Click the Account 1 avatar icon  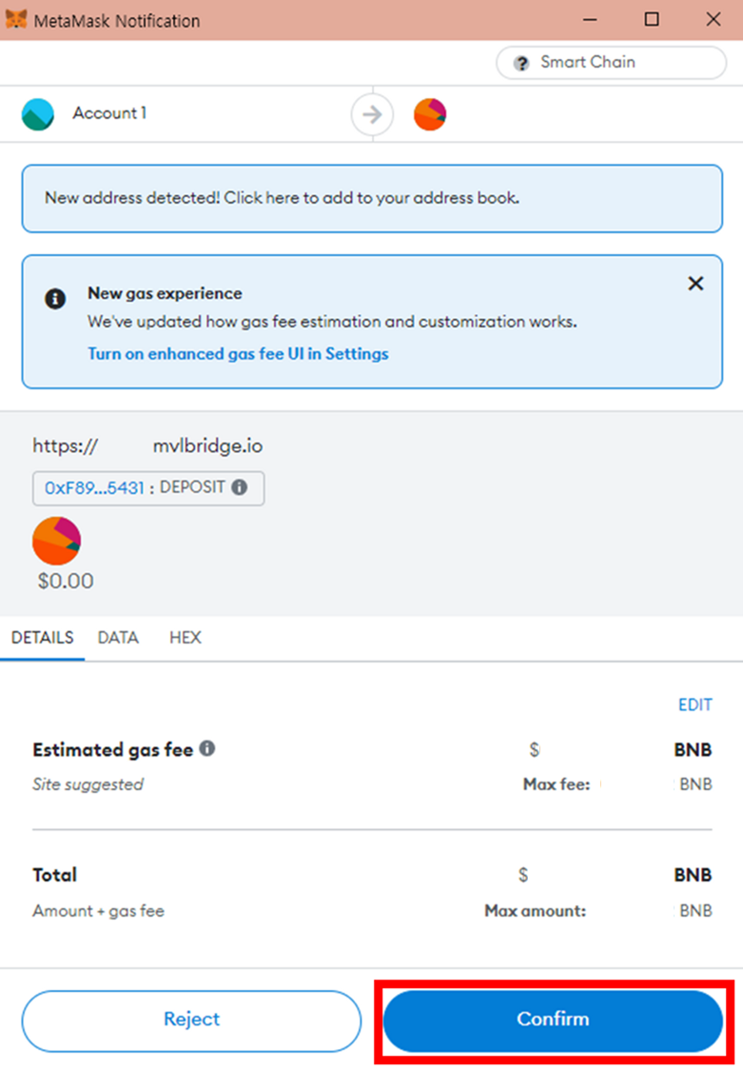pyautogui.click(x=38, y=114)
